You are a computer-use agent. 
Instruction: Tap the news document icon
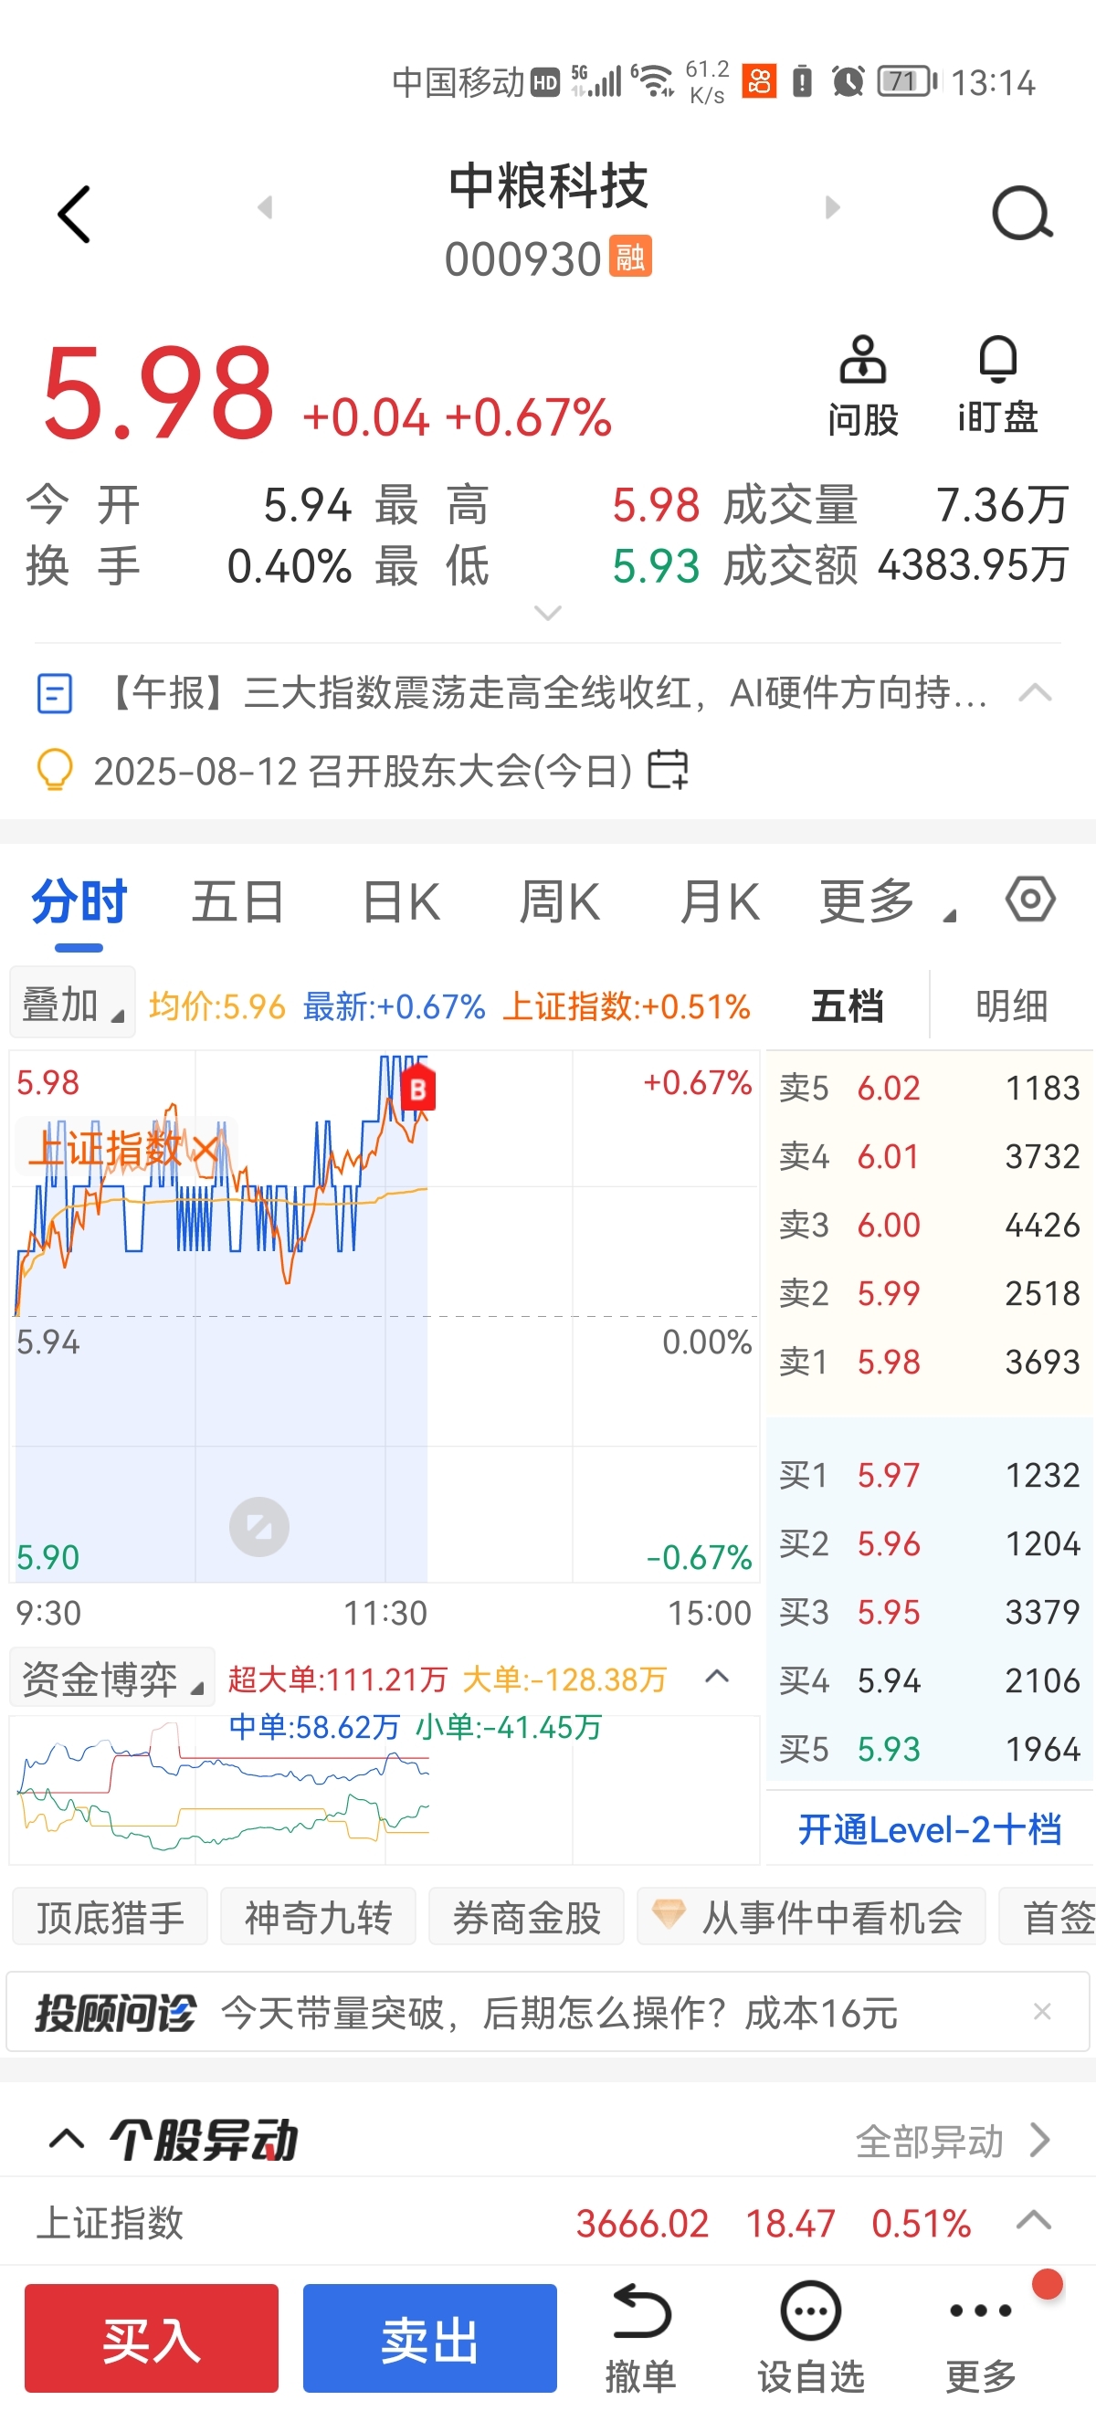point(54,693)
